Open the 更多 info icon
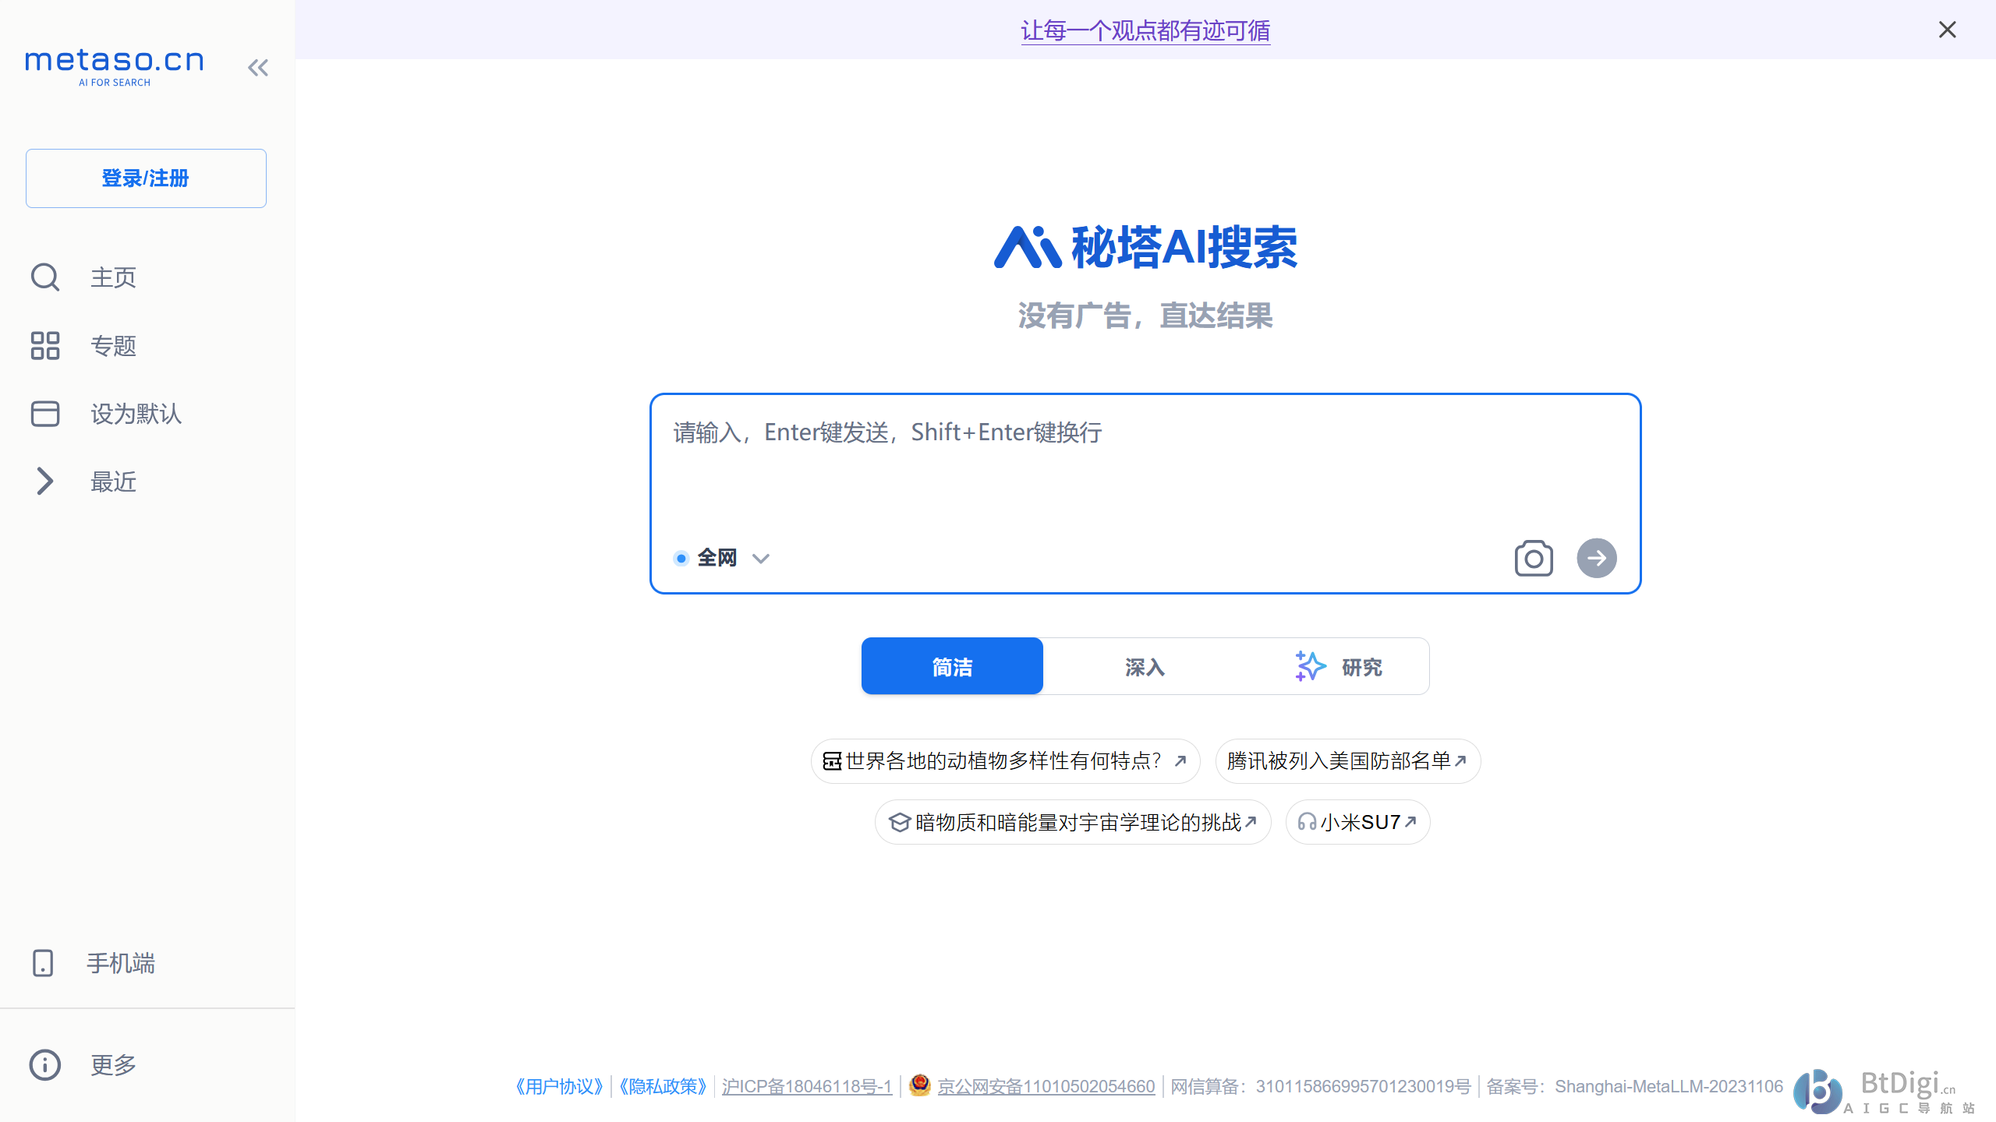 45,1064
